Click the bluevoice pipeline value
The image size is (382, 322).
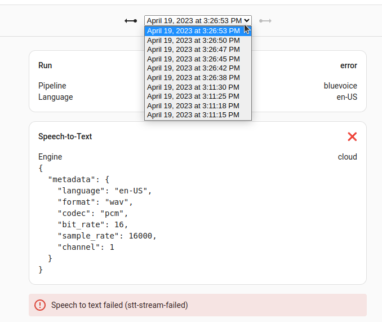tap(340, 86)
